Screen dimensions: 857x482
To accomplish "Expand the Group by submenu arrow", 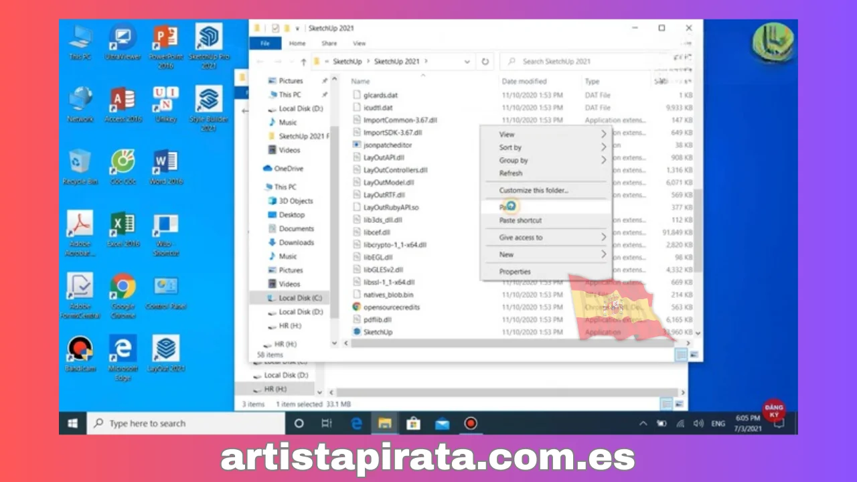I will point(603,160).
